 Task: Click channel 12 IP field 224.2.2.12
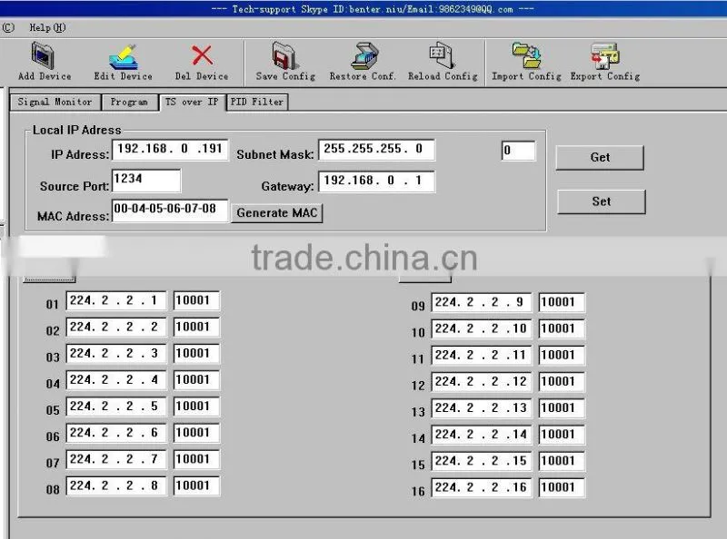point(482,381)
